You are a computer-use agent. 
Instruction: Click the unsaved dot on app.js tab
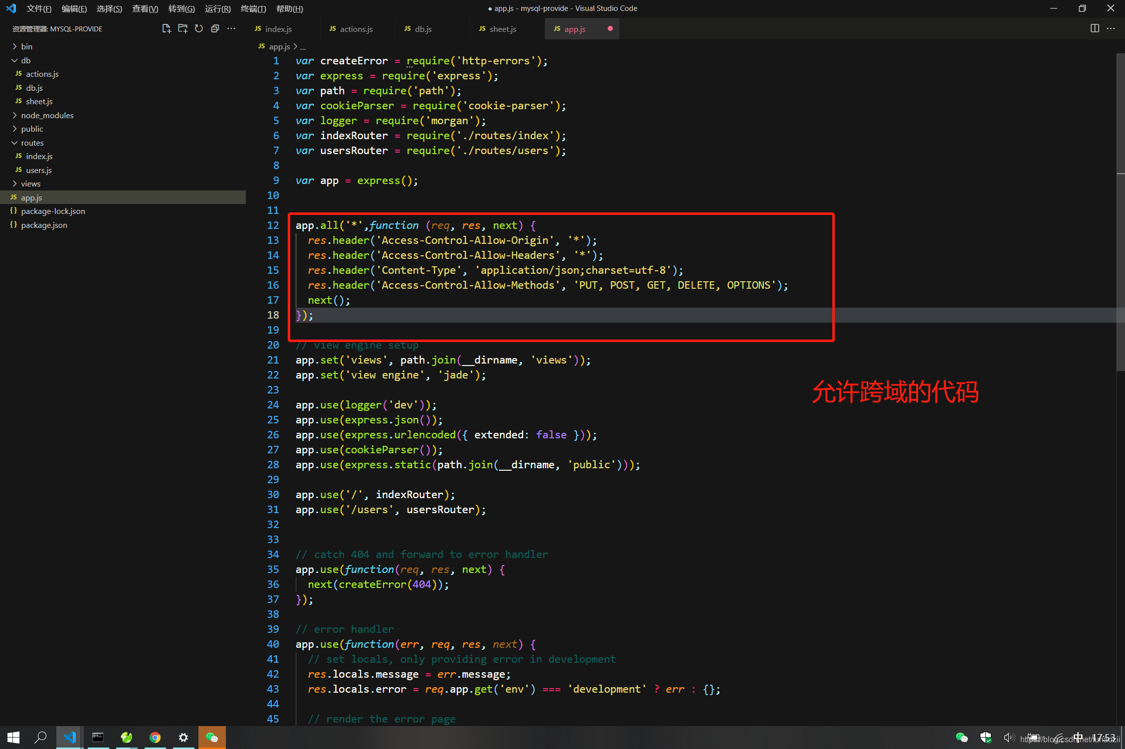(x=610, y=28)
